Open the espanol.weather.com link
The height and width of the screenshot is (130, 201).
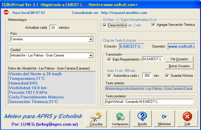124,13
